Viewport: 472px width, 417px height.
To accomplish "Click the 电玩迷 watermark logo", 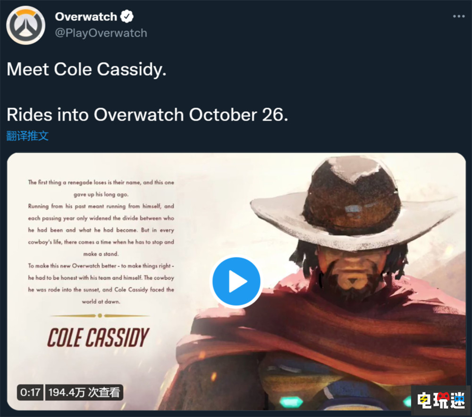I will [440, 400].
